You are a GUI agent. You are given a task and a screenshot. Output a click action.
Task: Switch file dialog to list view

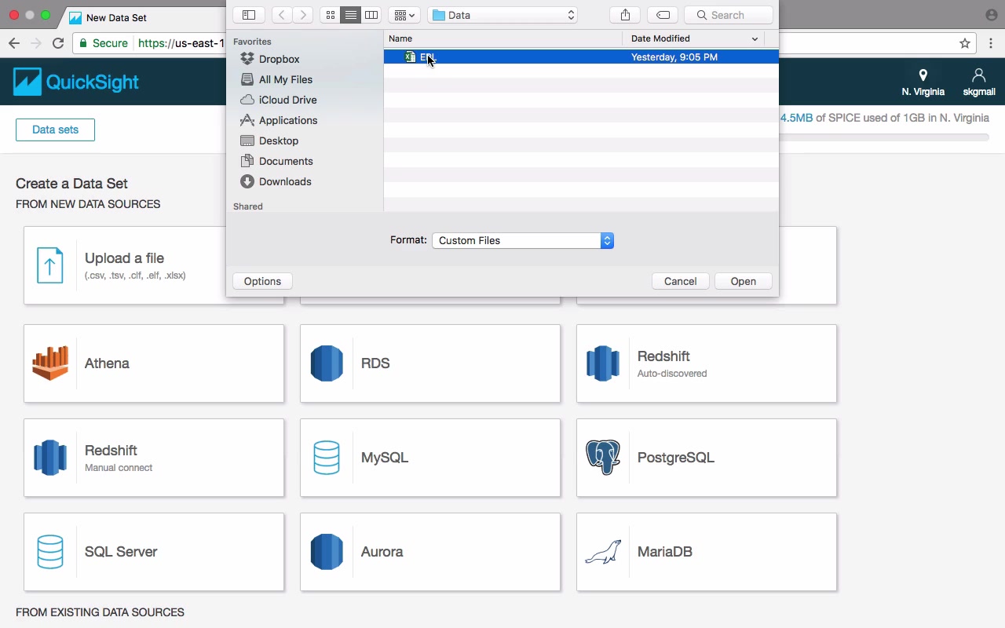click(351, 15)
